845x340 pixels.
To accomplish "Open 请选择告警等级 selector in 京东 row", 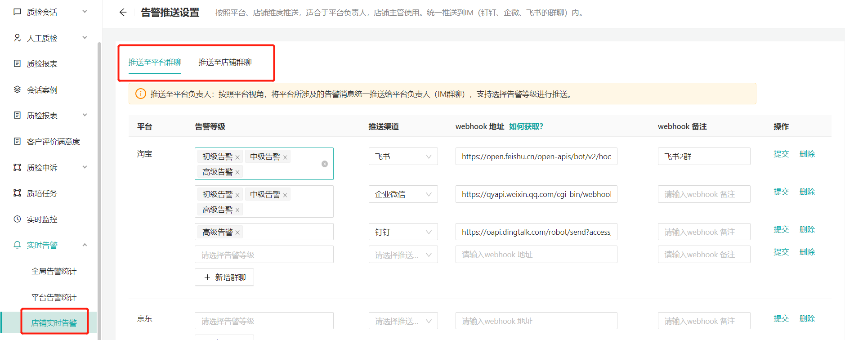I will tap(264, 321).
